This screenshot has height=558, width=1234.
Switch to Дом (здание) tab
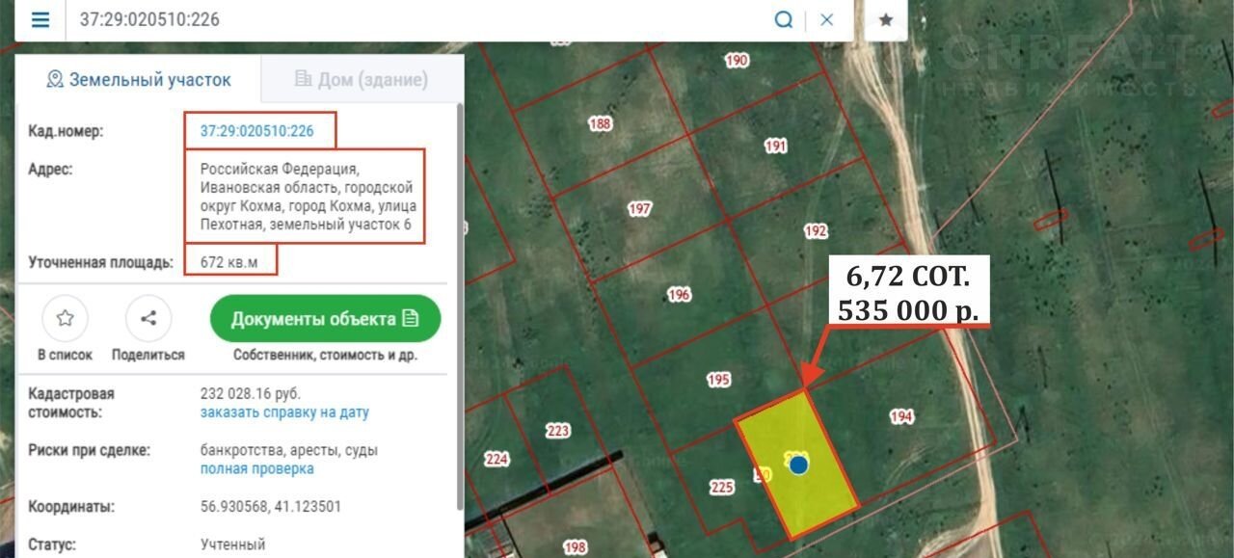362,79
